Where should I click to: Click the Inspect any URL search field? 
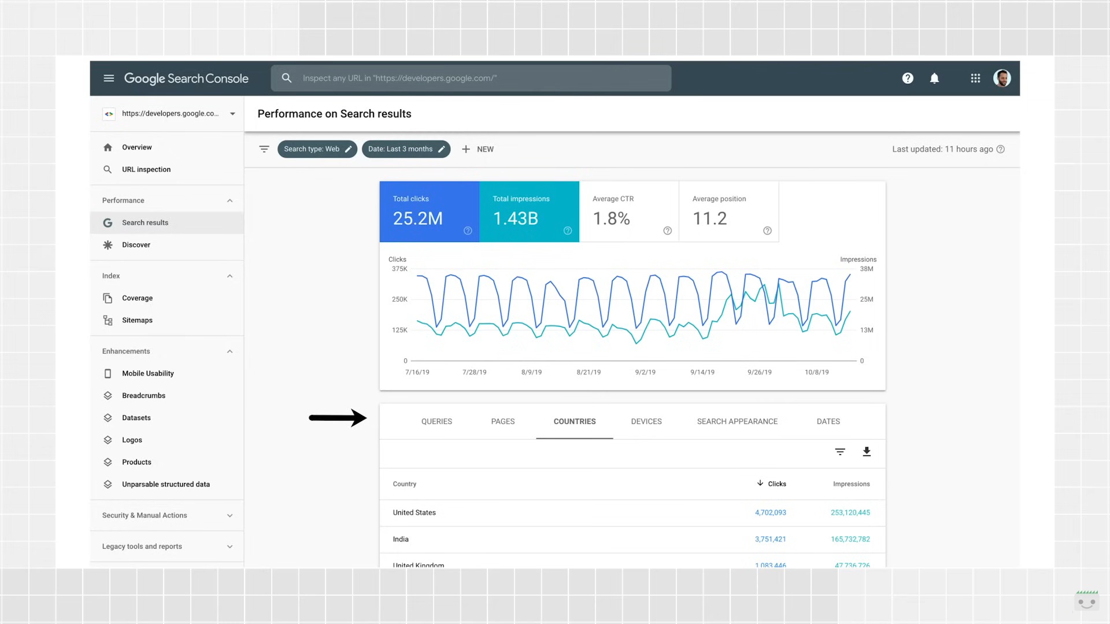(471, 78)
